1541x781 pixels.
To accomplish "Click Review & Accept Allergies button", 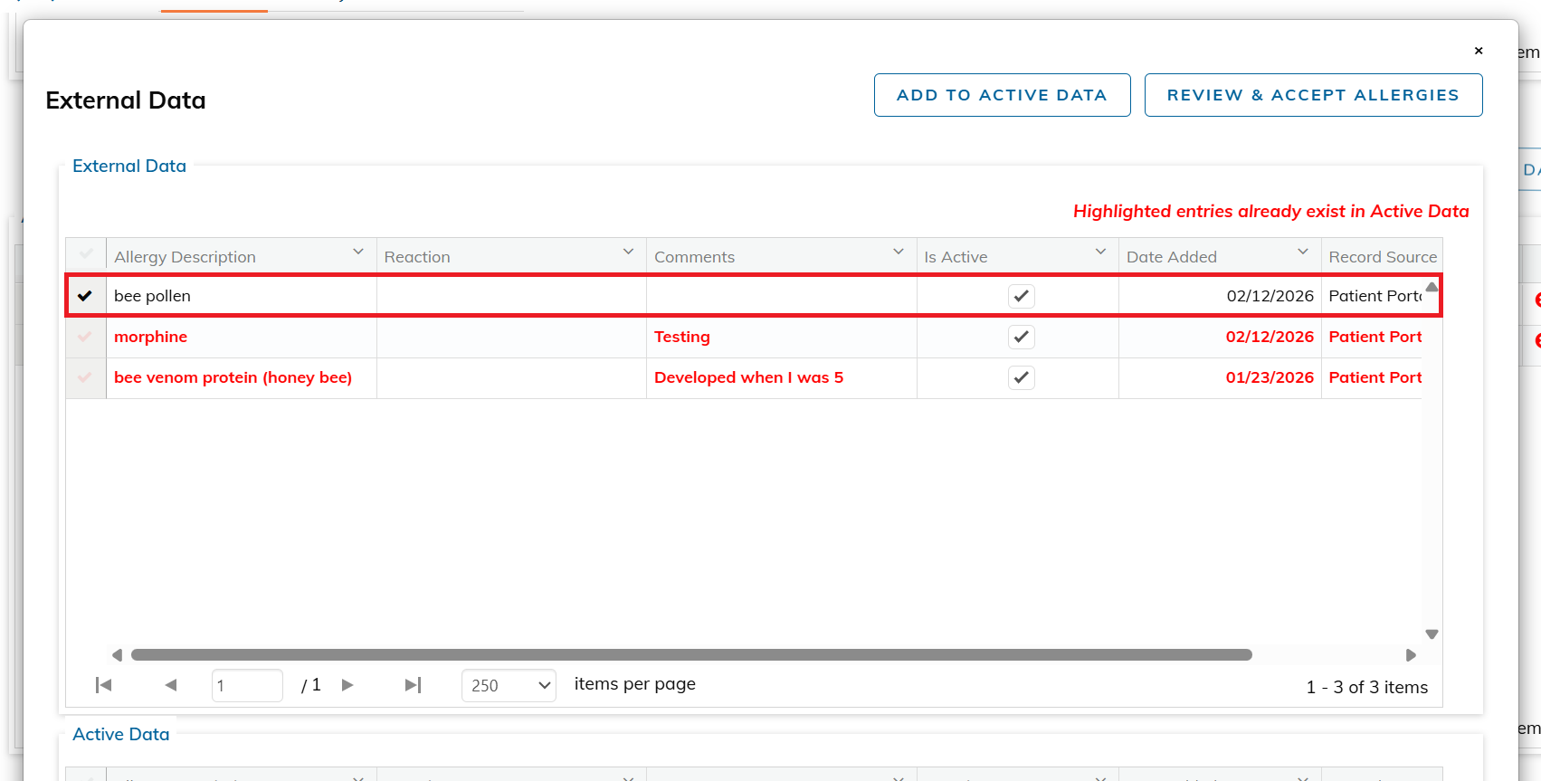I will (1312, 95).
